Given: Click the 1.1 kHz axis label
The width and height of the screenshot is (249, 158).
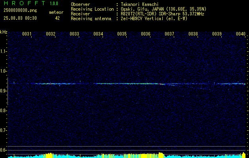Looking at the screenshot, I should [3, 51].
